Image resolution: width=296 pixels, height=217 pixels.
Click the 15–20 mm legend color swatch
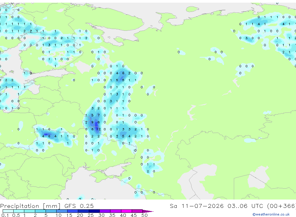(73, 211)
